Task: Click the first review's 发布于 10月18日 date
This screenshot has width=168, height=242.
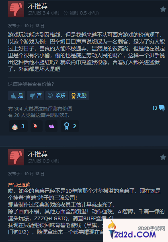Action: pos(26,26)
